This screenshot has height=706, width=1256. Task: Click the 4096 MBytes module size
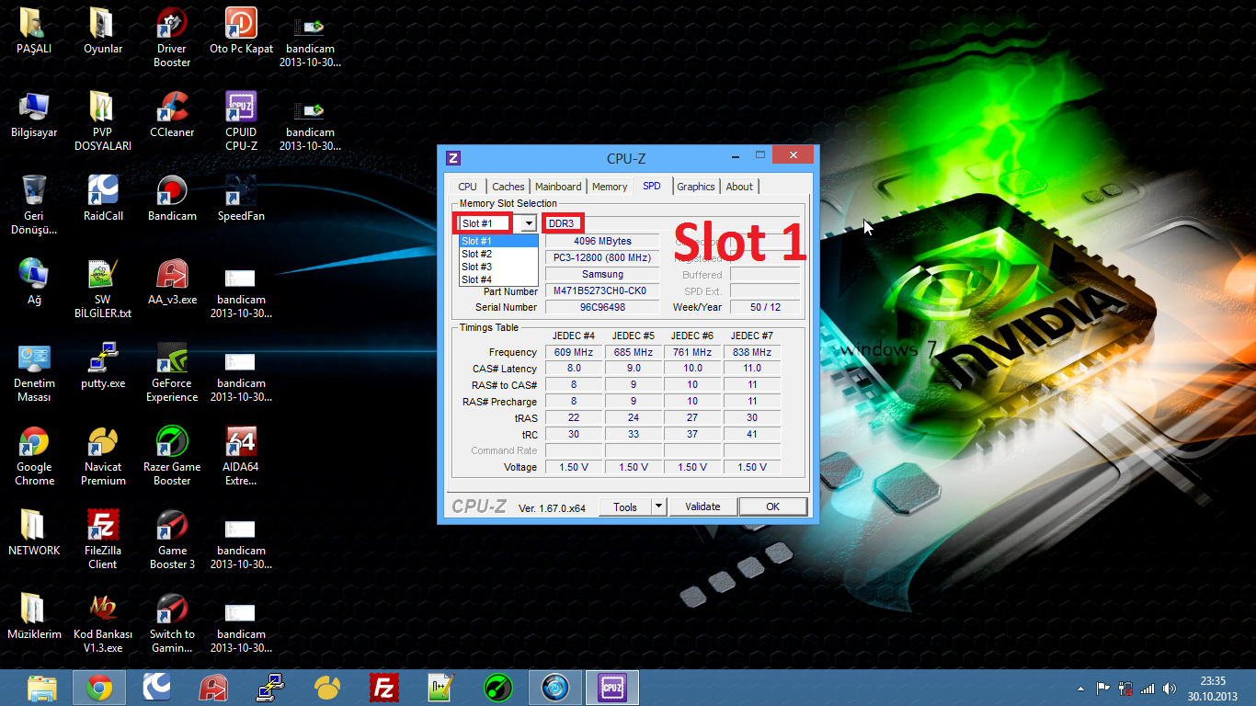602,241
